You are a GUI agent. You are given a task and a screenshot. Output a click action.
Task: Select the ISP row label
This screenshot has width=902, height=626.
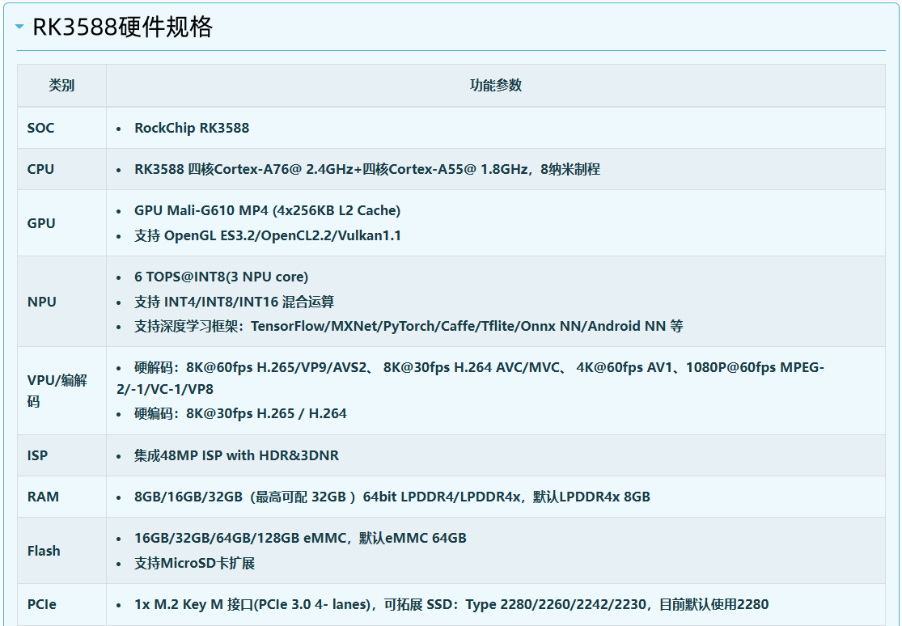[x=37, y=455]
